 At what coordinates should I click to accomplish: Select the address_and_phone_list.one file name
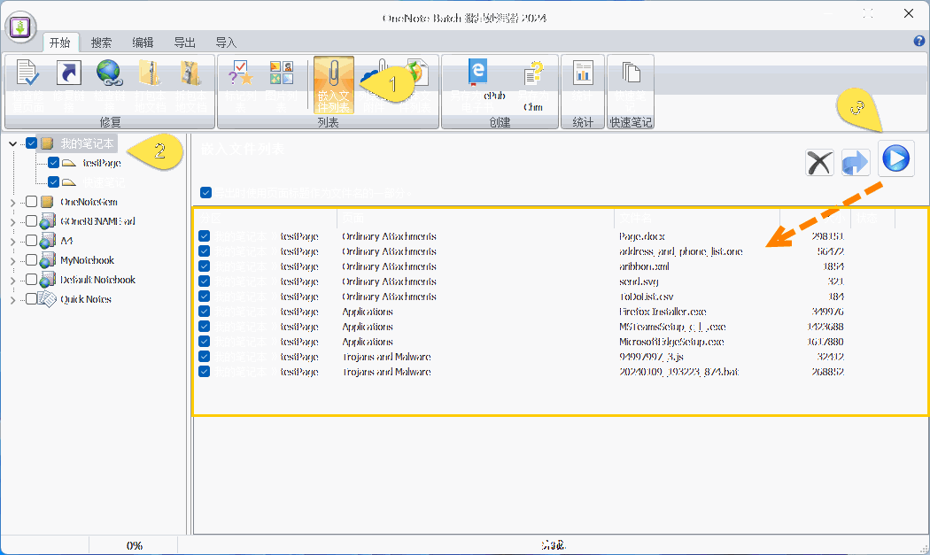[681, 251]
